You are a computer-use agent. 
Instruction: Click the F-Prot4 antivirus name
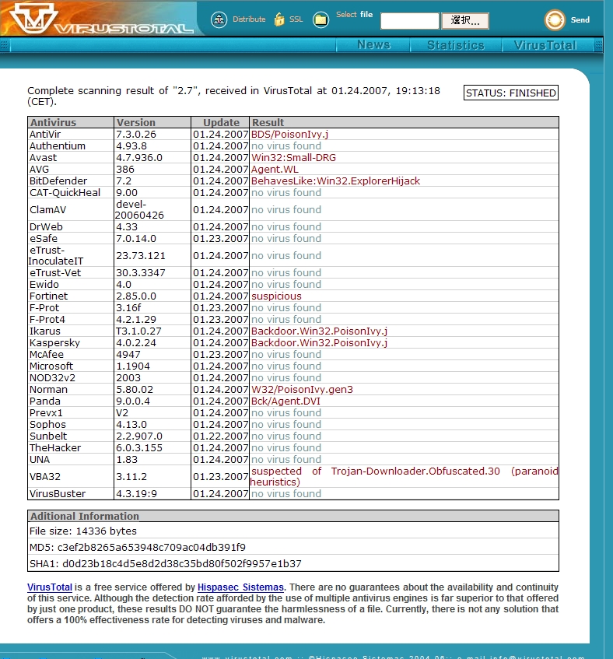[47, 320]
